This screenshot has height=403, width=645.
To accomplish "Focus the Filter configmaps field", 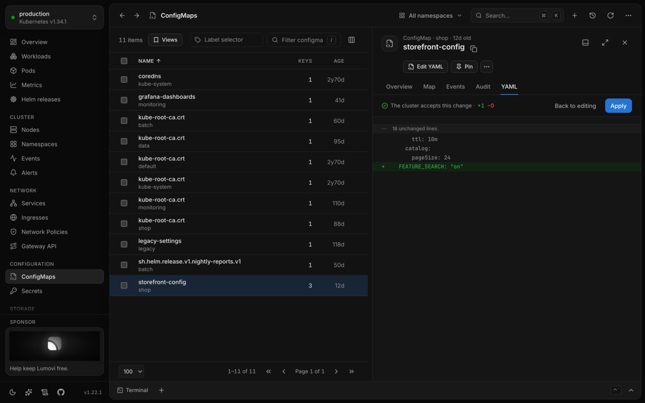I will tap(304, 40).
